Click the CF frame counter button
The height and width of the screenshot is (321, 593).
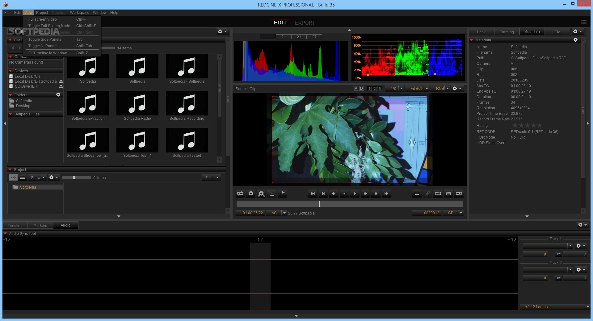450,213
